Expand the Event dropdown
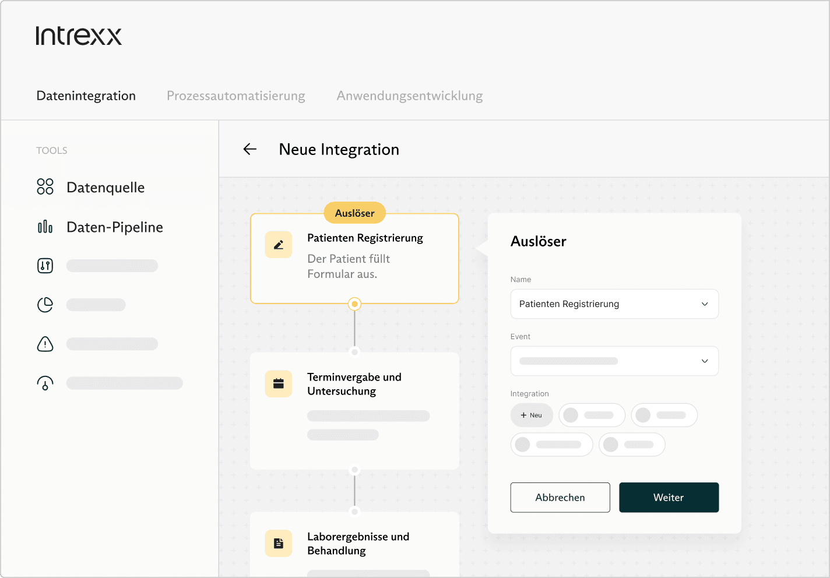Image resolution: width=830 pixels, height=578 pixels. [614, 361]
